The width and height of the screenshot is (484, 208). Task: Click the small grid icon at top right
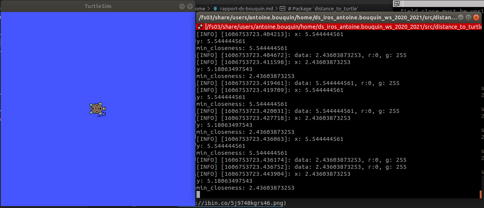click(397, 3)
